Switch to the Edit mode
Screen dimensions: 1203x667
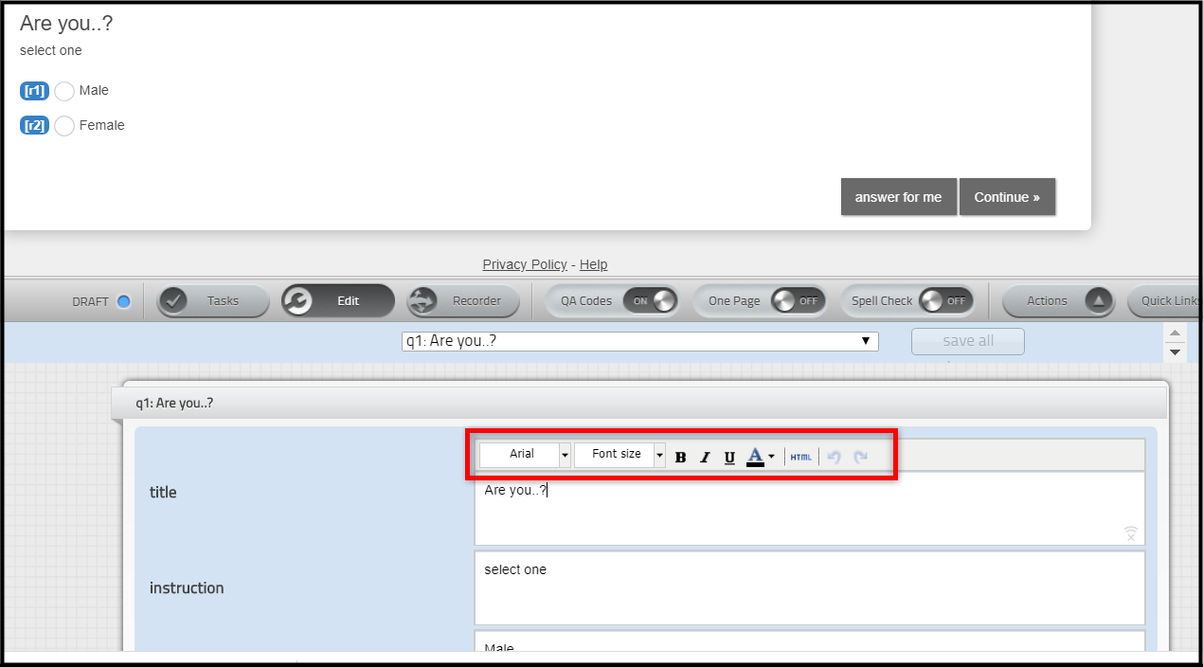tap(338, 301)
